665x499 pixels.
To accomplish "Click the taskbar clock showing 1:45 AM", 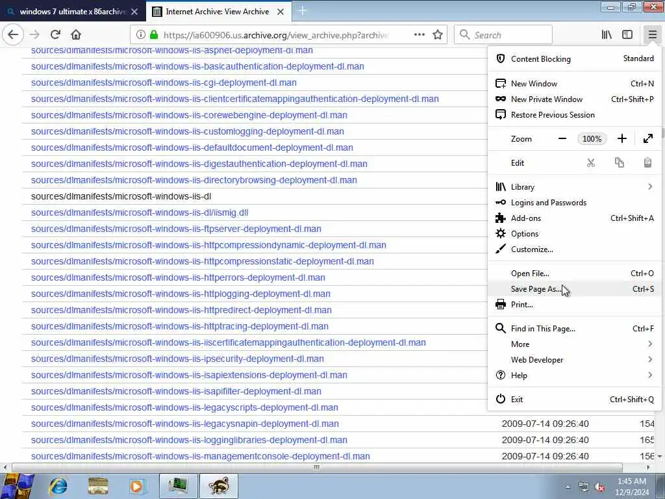I will tap(632, 487).
